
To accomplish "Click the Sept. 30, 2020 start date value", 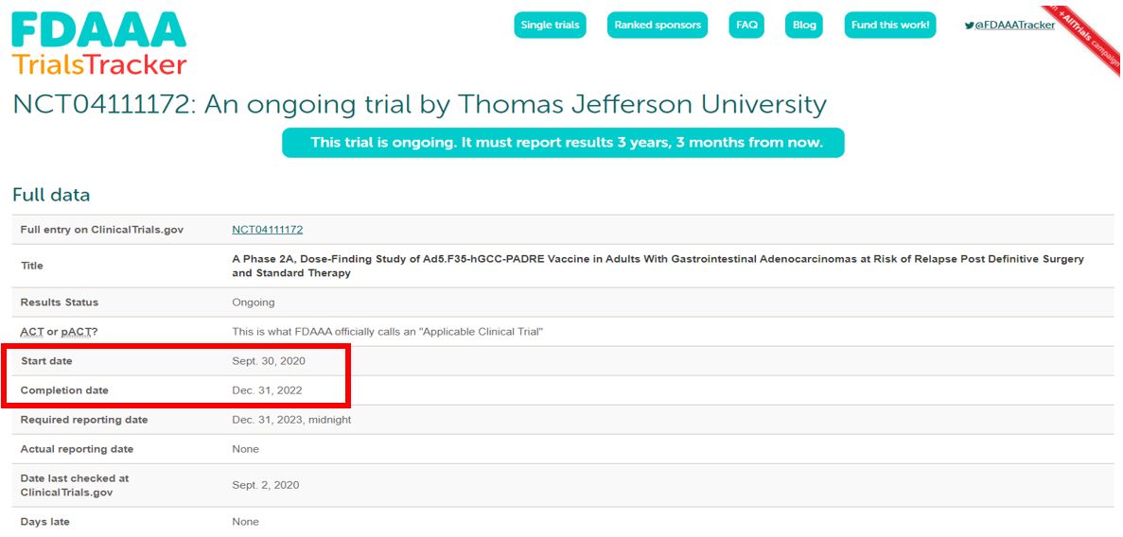I will [x=269, y=361].
